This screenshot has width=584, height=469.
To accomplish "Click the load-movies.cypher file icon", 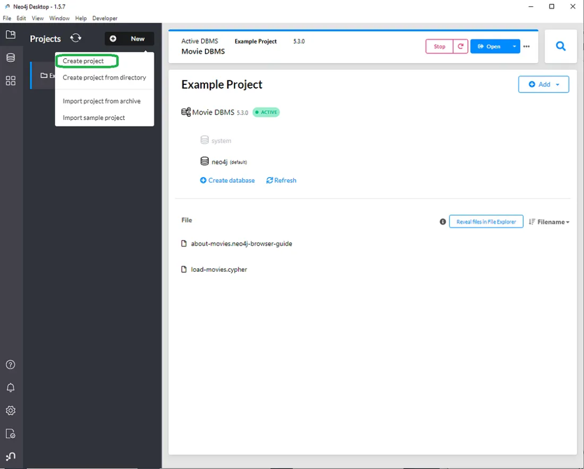I will [x=184, y=269].
